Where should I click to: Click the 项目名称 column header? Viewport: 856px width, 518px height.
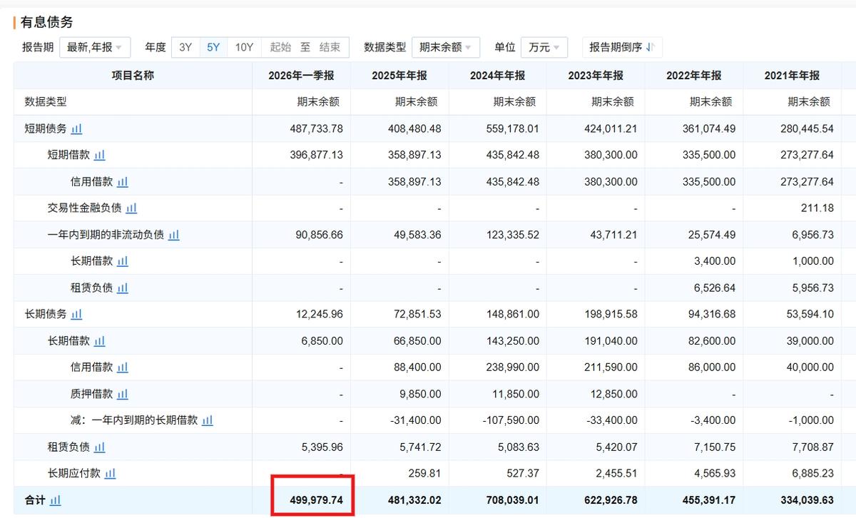pyautogui.click(x=133, y=76)
